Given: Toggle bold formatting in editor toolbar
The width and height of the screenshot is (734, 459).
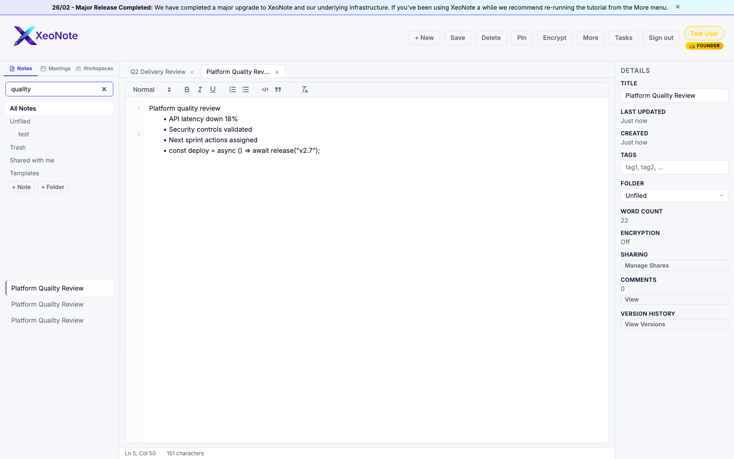Looking at the screenshot, I should (187, 90).
